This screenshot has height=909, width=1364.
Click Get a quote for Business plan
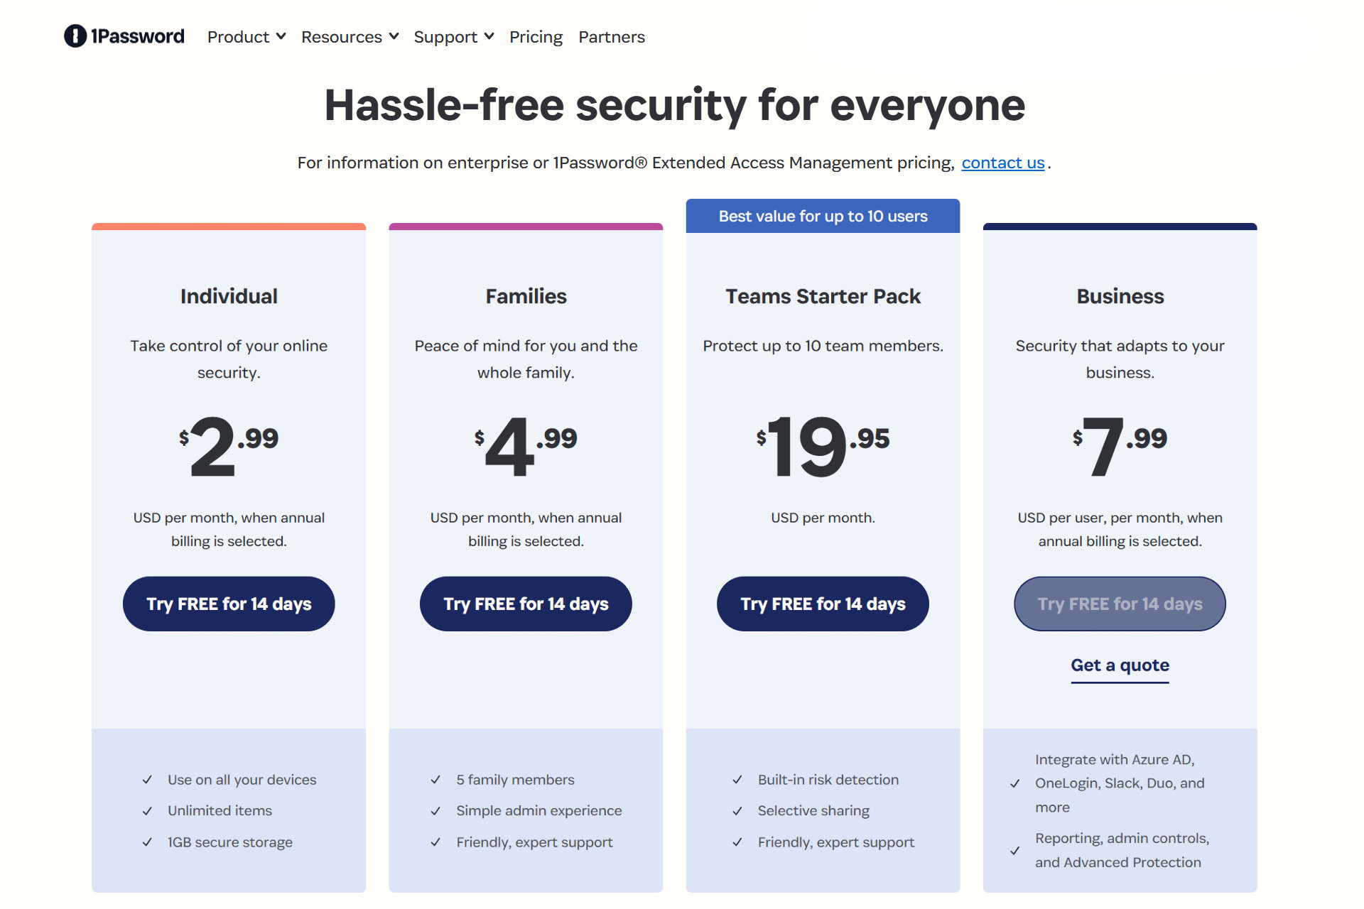[1120, 665]
